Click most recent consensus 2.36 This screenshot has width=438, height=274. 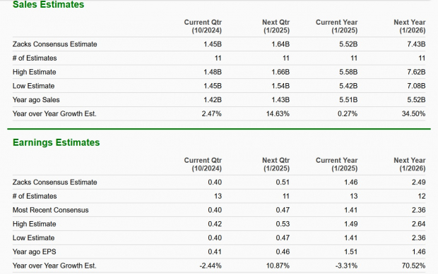418,210
